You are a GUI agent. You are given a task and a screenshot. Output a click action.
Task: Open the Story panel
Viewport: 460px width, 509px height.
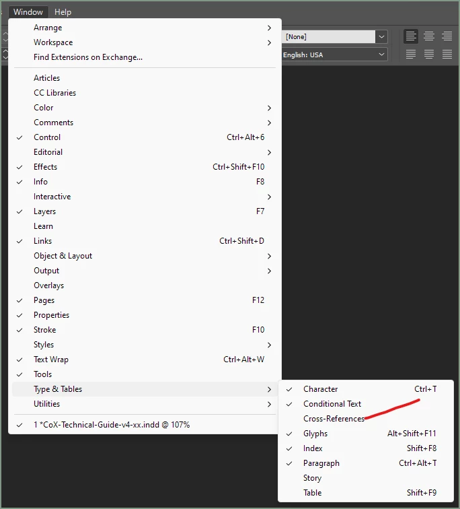pyautogui.click(x=366, y=478)
